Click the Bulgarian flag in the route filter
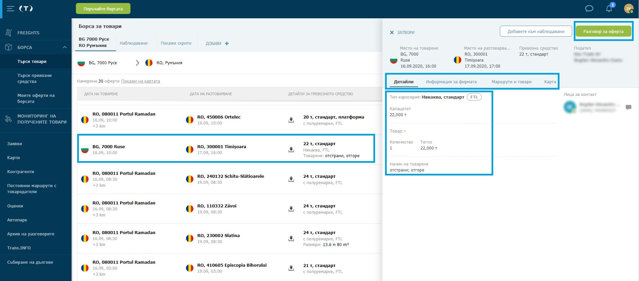This screenshot has height=281, width=639. pyautogui.click(x=81, y=63)
